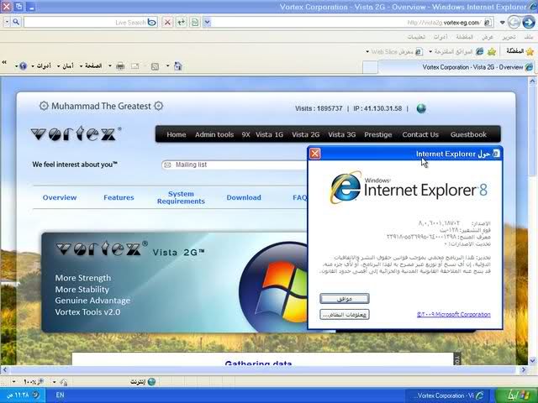
Task: Select the Vortex Corporation - Vista 2G tab
Action: (x=456, y=67)
